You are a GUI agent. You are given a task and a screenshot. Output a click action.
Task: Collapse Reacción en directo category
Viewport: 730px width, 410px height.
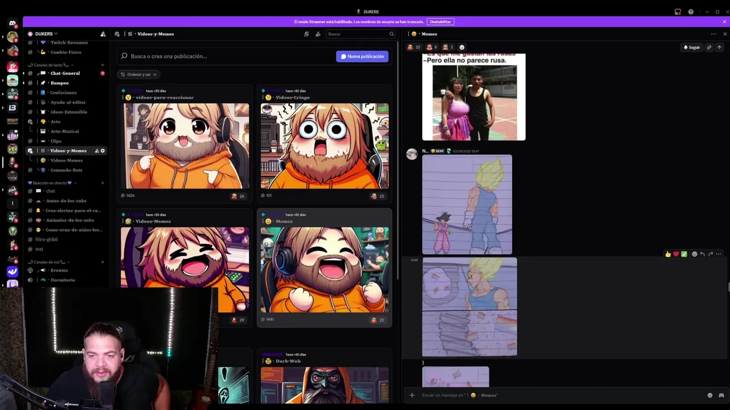click(52, 183)
